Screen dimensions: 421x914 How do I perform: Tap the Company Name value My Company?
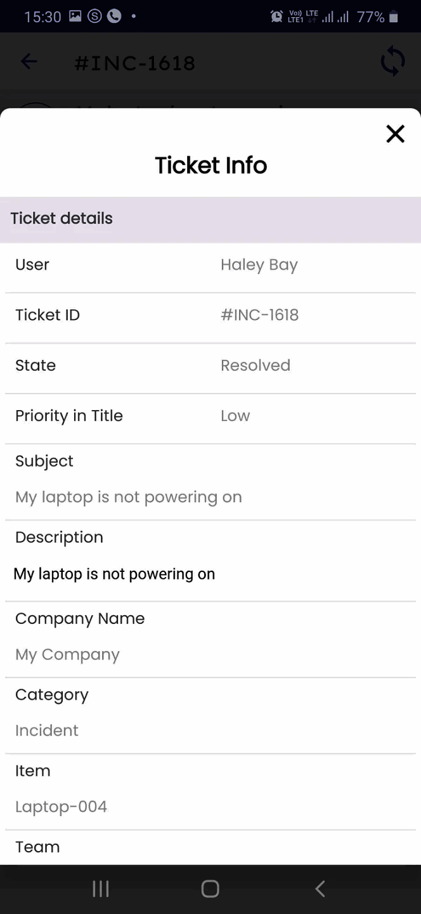tap(67, 654)
